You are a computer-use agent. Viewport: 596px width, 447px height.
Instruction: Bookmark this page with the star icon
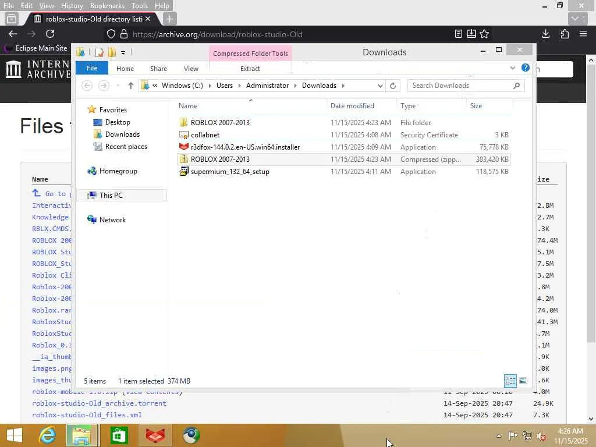(484, 34)
